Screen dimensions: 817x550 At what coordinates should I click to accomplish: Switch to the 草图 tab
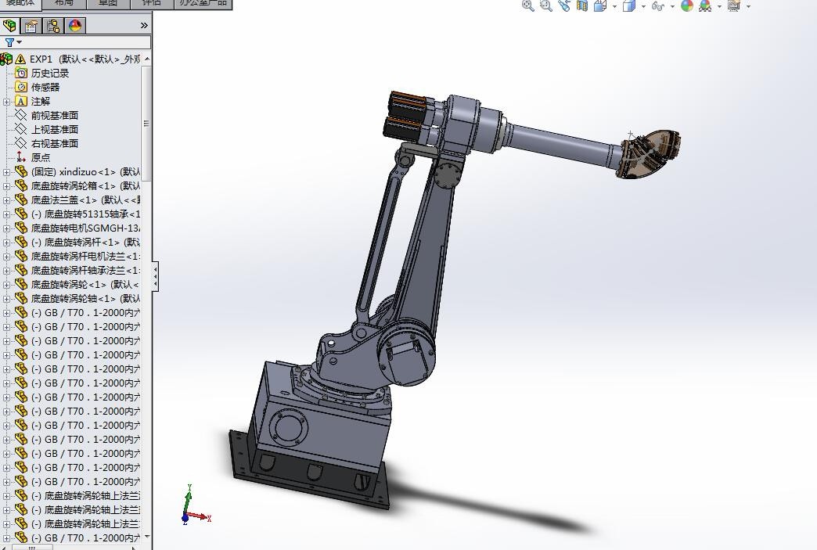coord(108,3)
